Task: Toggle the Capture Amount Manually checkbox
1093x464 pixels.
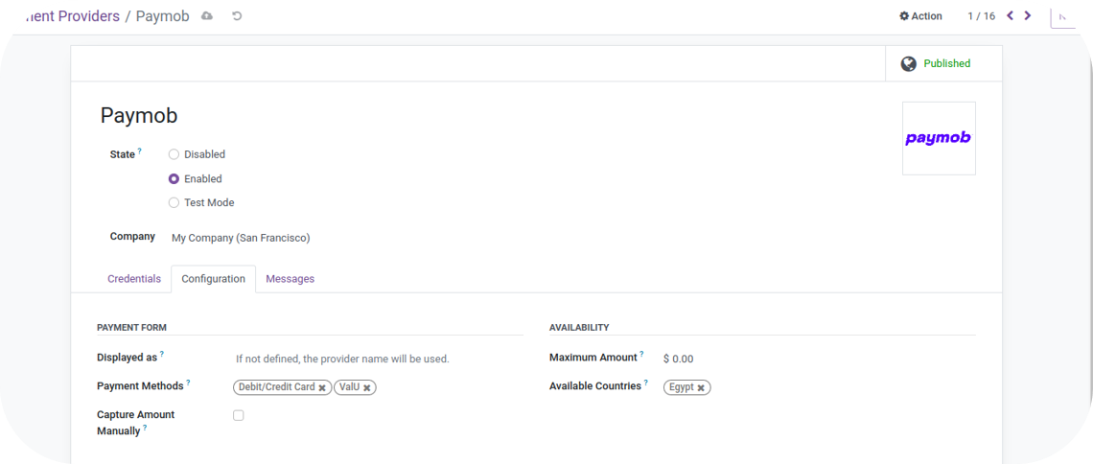Action: tap(239, 415)
